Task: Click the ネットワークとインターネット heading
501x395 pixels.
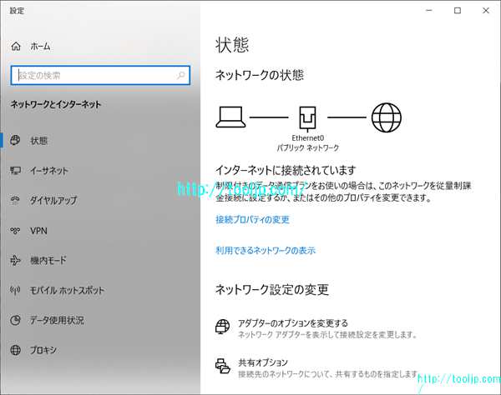Action: click(56, 104)
